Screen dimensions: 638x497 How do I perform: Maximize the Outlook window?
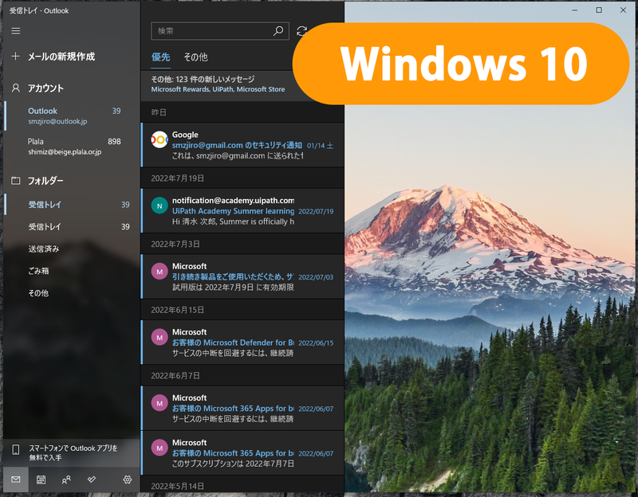tap(599, 10)
